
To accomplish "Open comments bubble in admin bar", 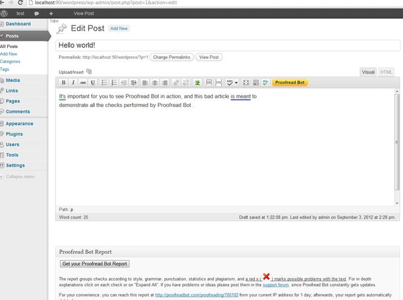I will coord(37,13).
